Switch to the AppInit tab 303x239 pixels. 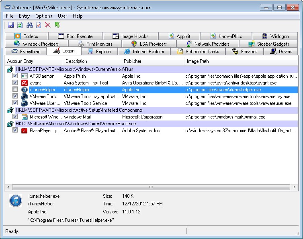(x=179, y=36)
